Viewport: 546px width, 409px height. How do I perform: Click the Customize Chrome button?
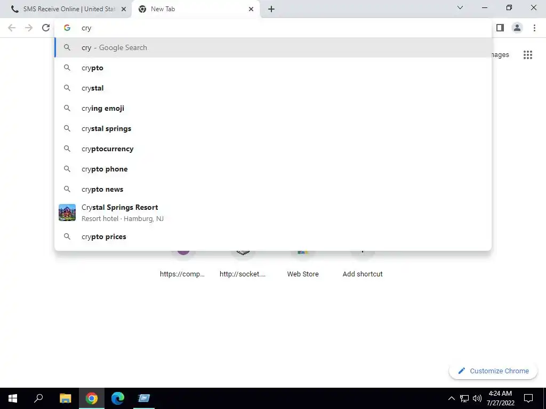pos(493,371)
